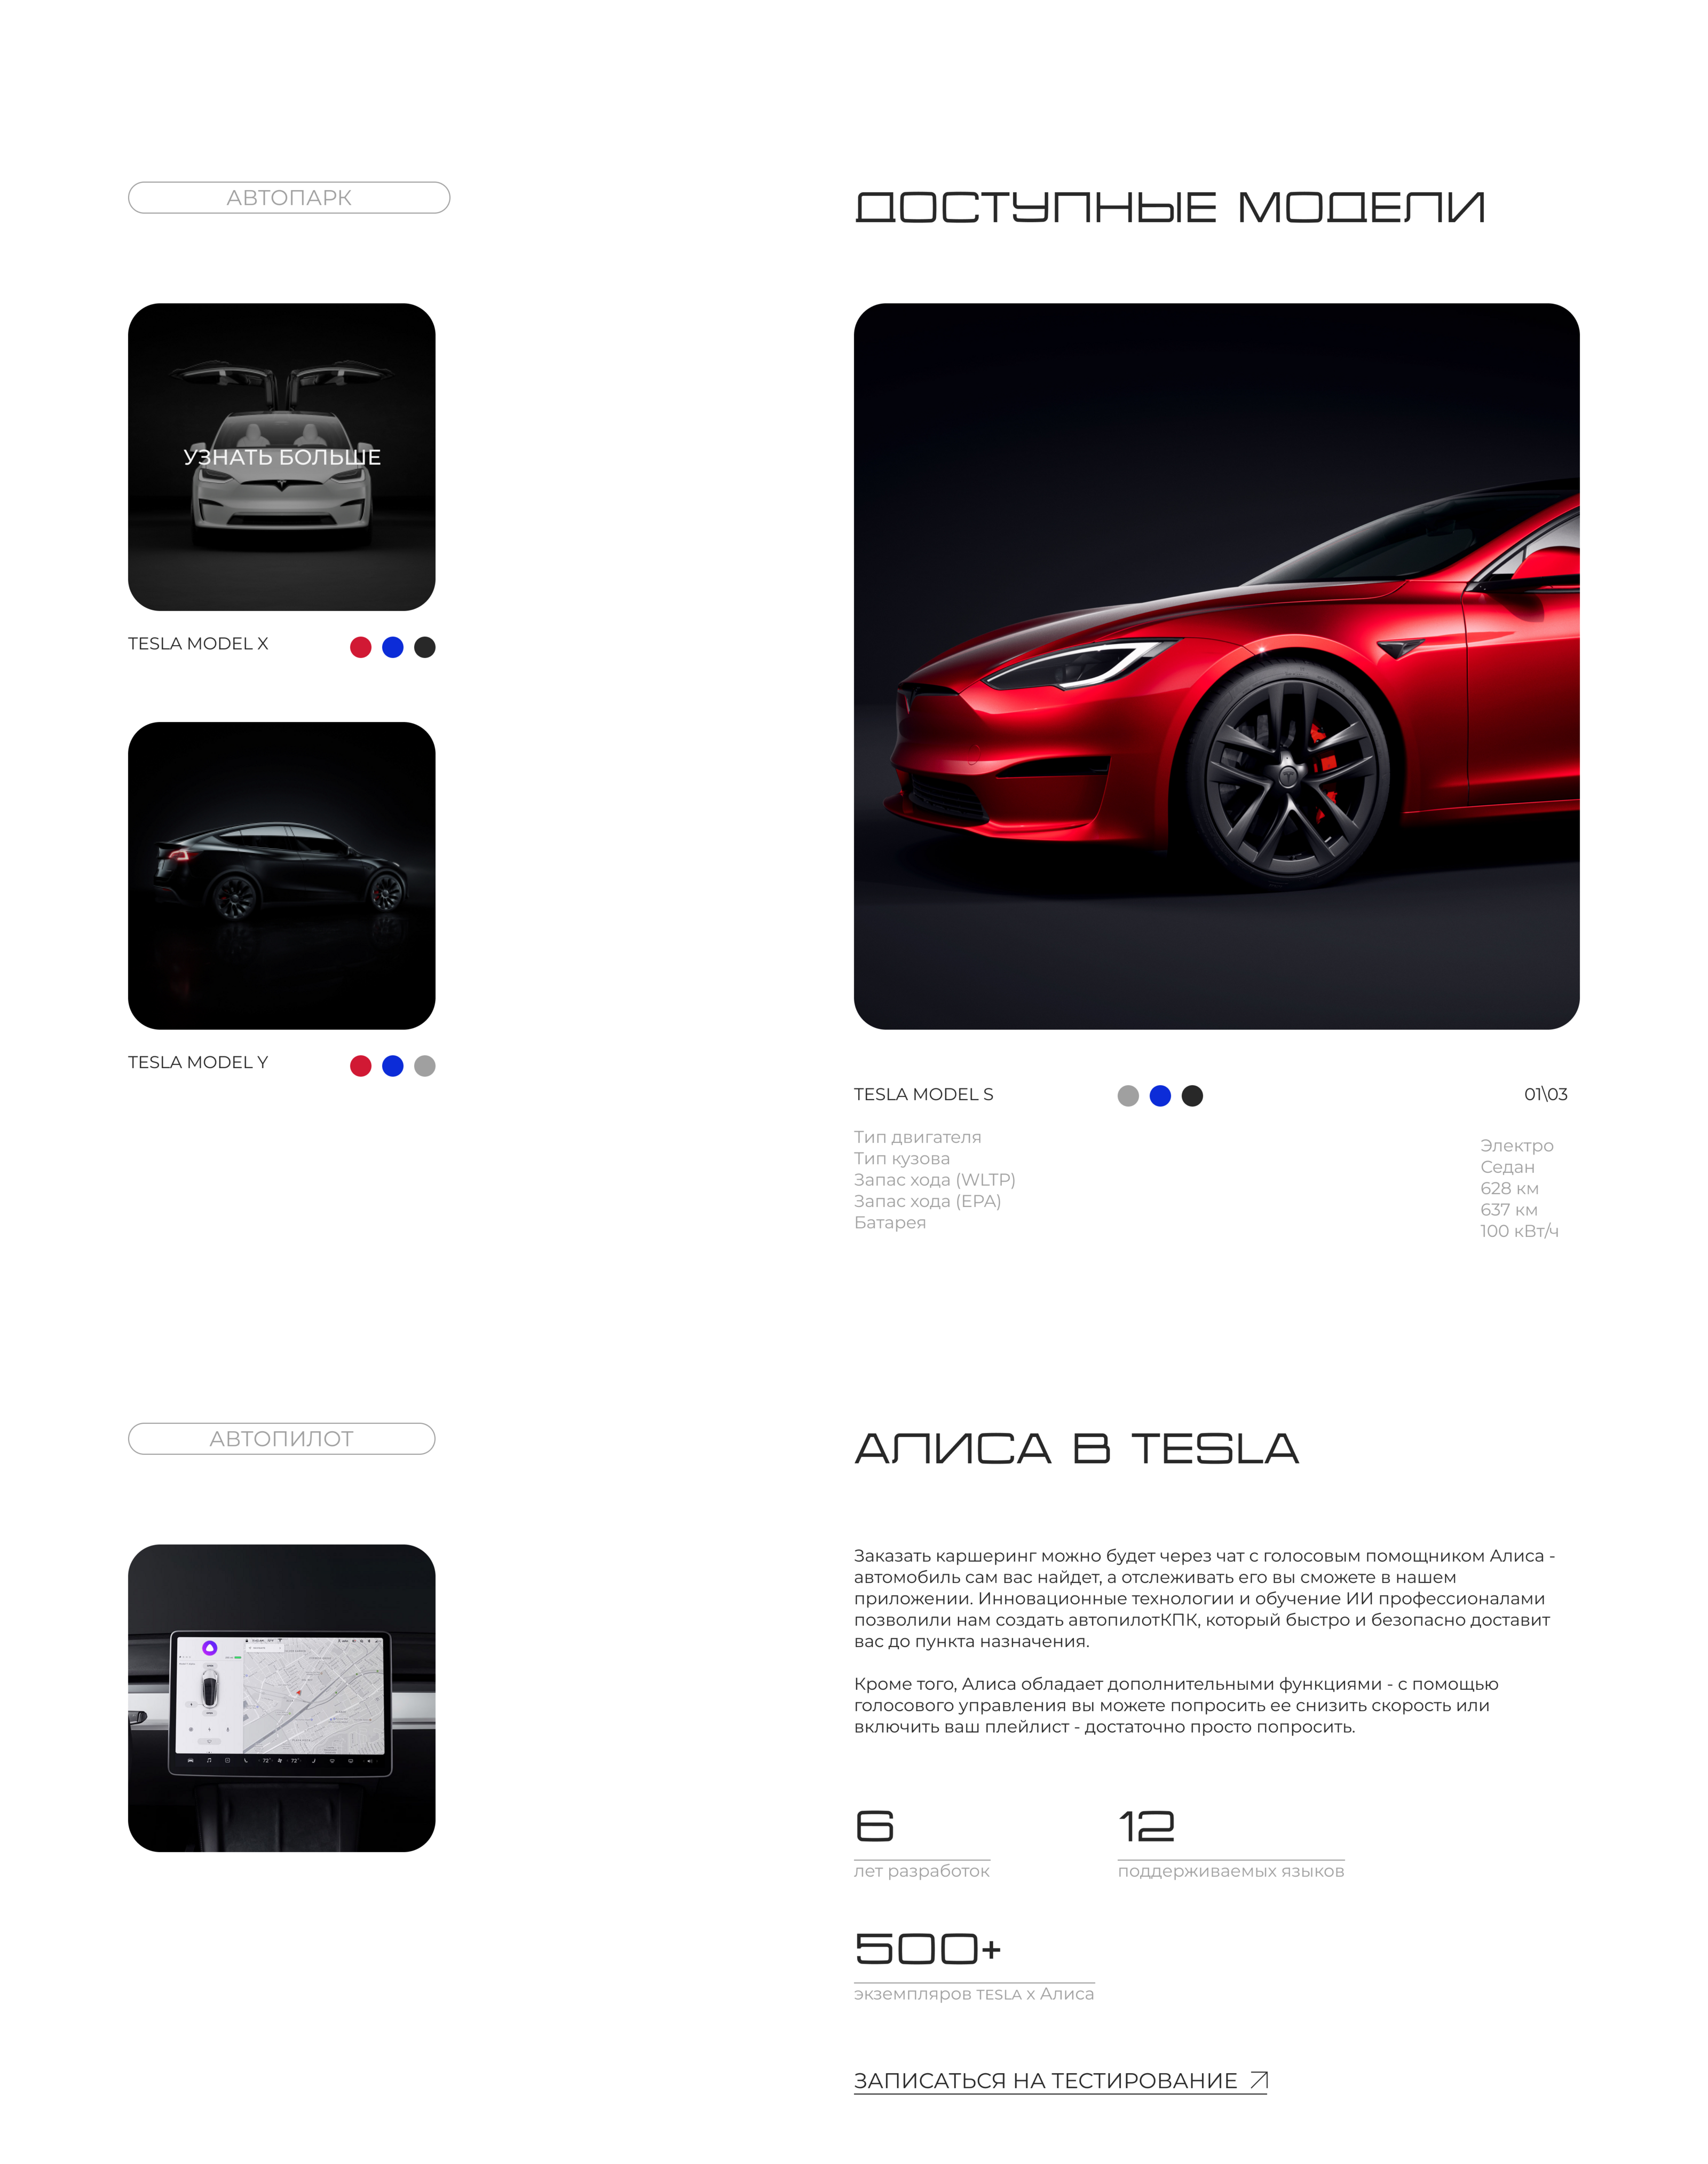Image resolution: width=1708 pixels, height=2164 pixels.
Task: Click the АВТОПАРК pill tag
Action: click(289, 197)
